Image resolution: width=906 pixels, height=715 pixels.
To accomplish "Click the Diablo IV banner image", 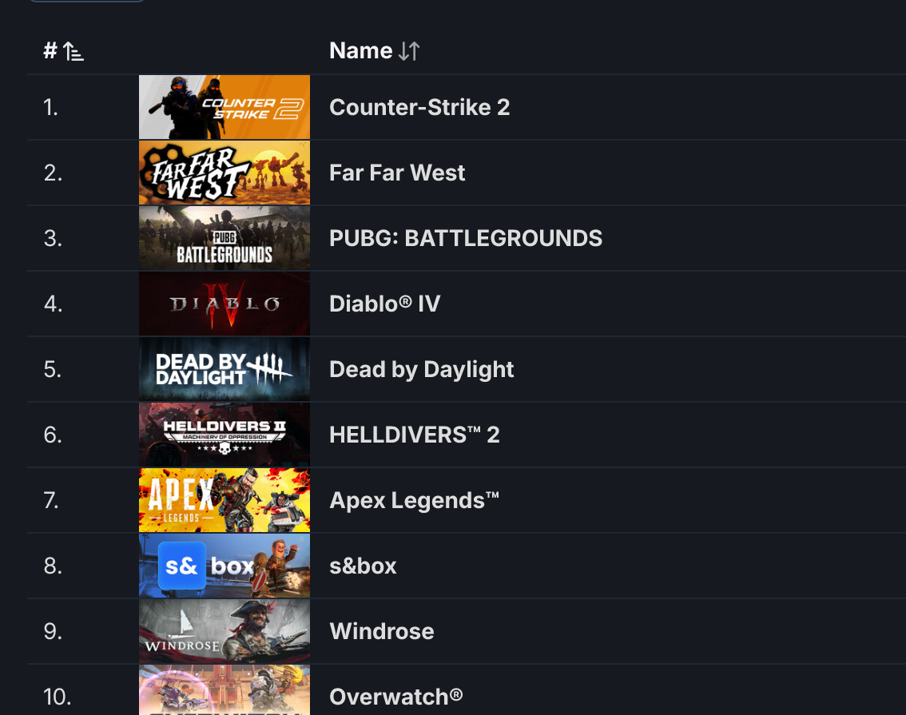I will [x=224, y=304].
